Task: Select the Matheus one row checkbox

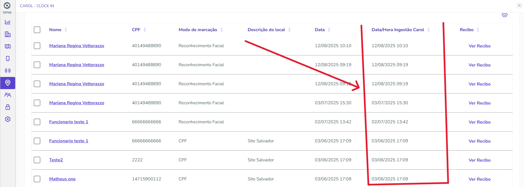Action: [x=37, y=179]
